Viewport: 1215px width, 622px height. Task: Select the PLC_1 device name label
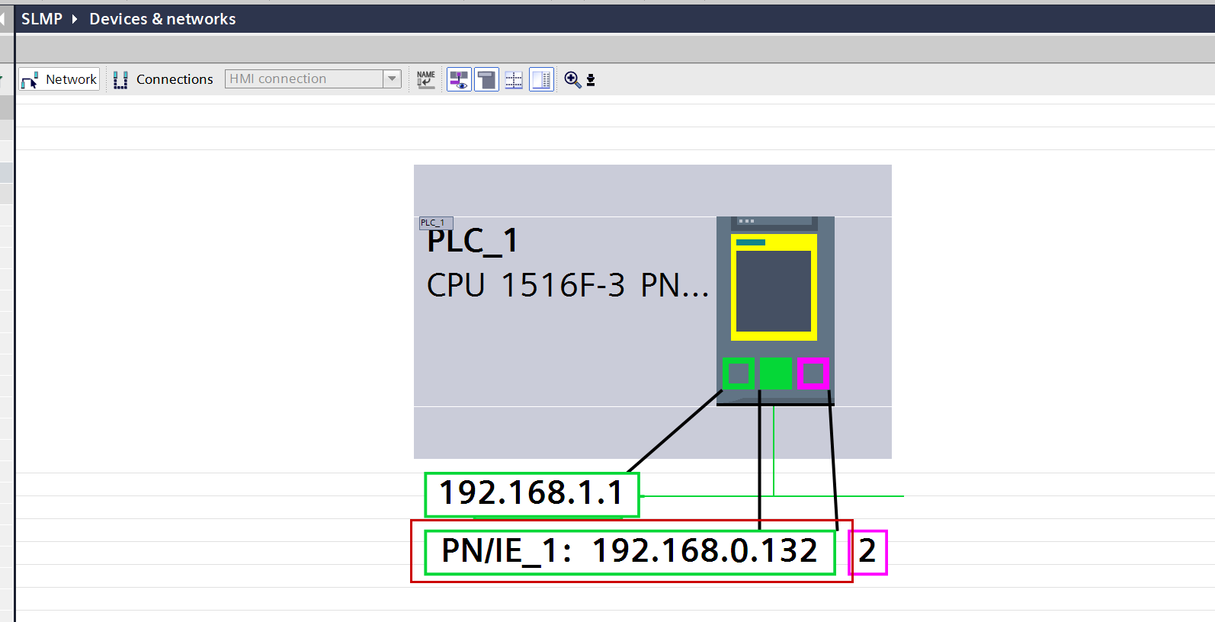click(x=473, y=242)
